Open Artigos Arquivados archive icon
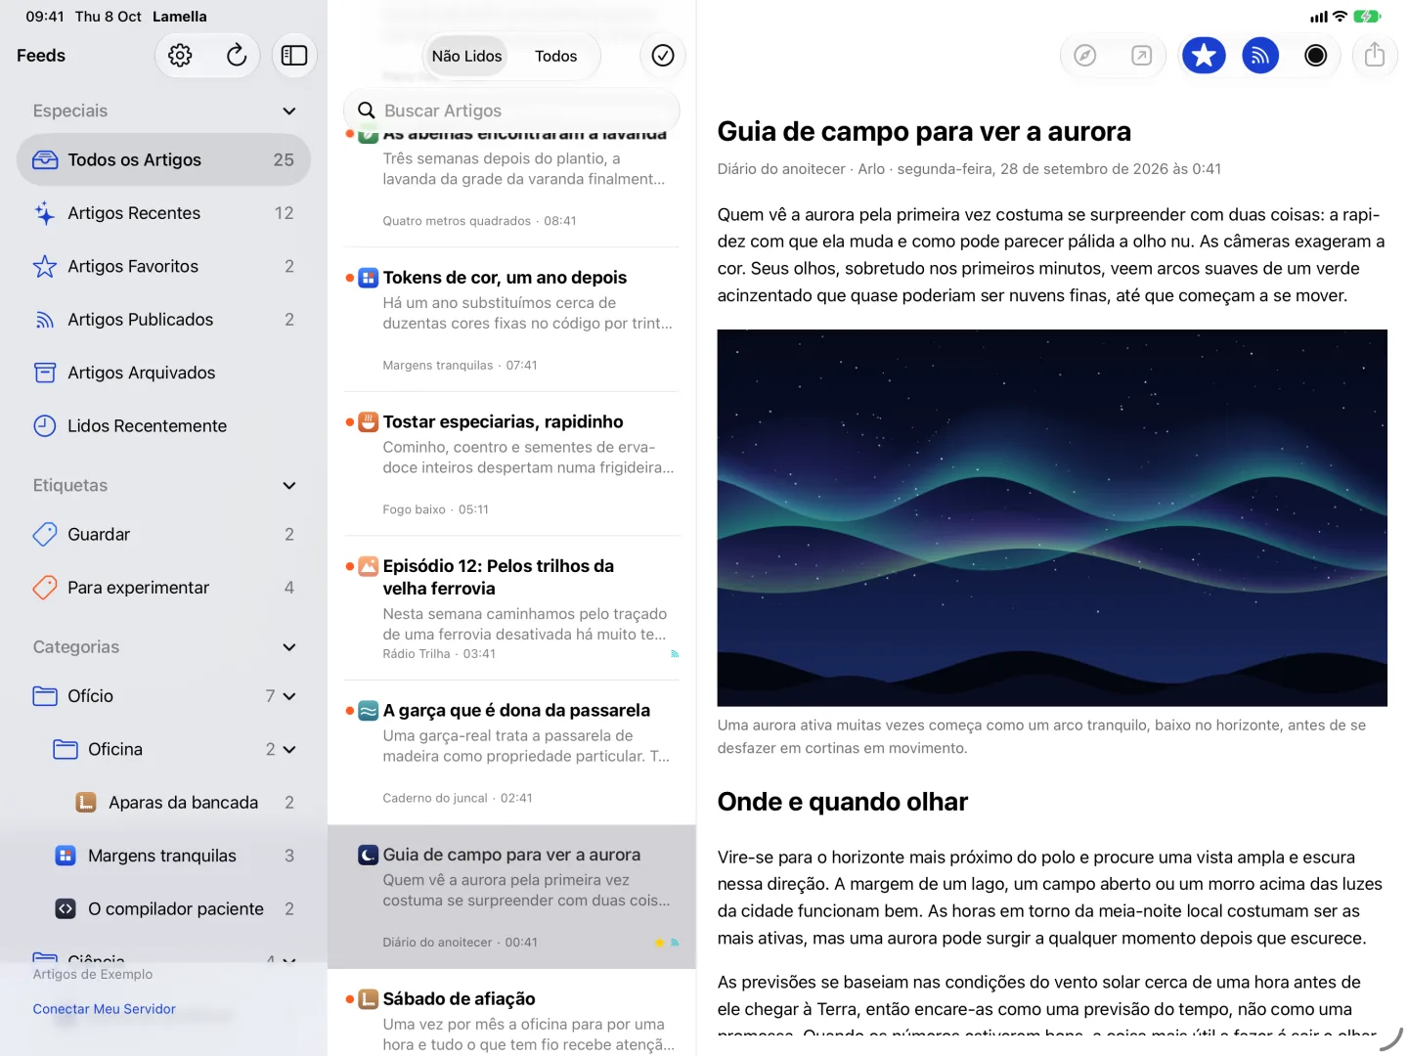 point(45,373)
